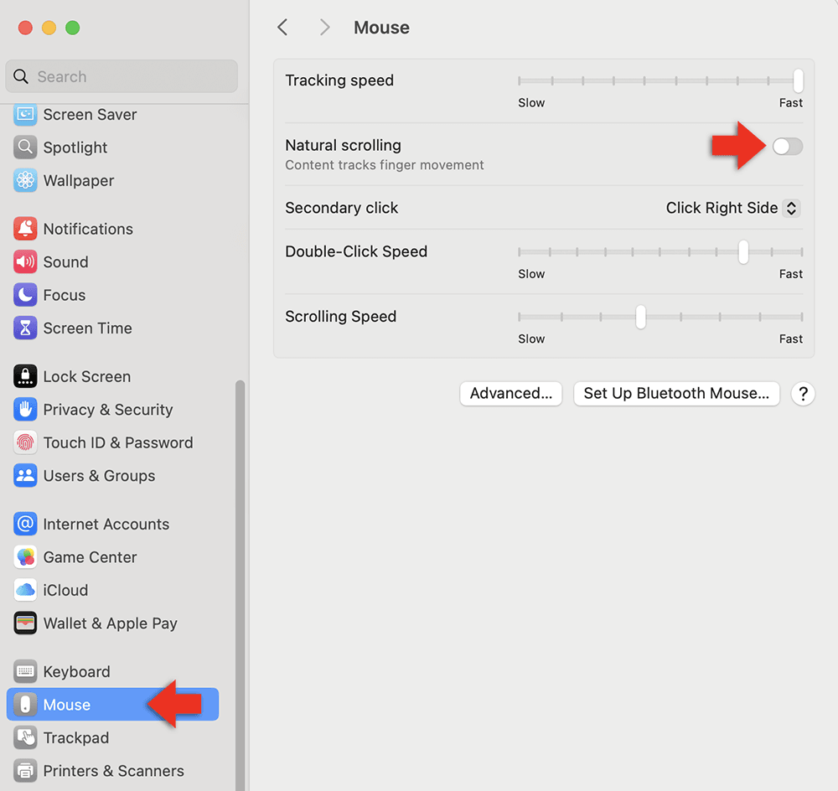Click the Internet Accounts @ icon
Image resolution: width=838 pixels, height=791 pixels.
pyautogui.click(x=25, y=524)
